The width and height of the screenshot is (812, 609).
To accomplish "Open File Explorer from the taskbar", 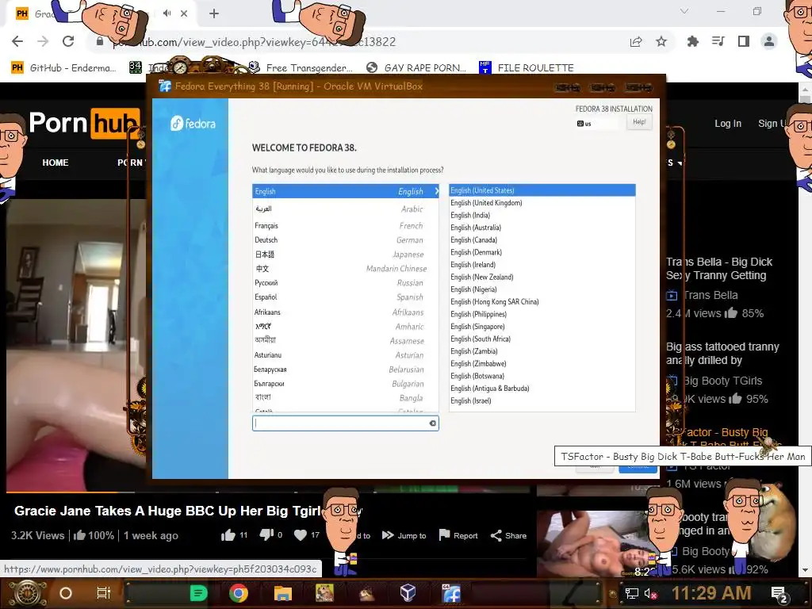I will [283, 593].
